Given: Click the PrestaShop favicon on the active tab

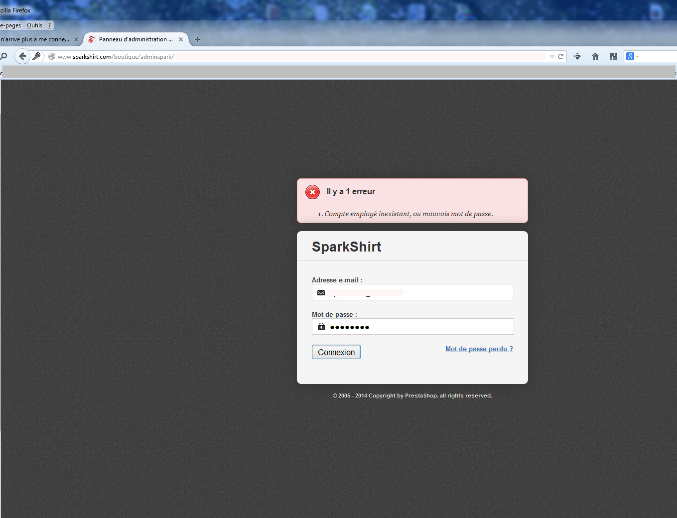Looking at the screenshot, I should [x=92, y=39].
